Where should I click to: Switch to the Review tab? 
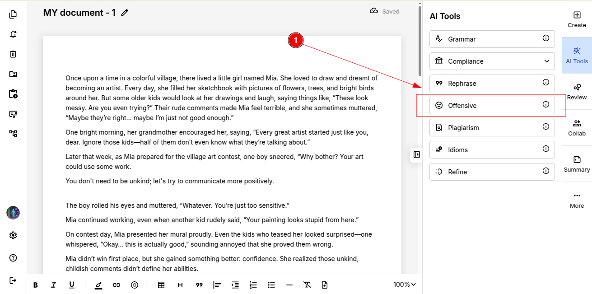pos(577,92)
